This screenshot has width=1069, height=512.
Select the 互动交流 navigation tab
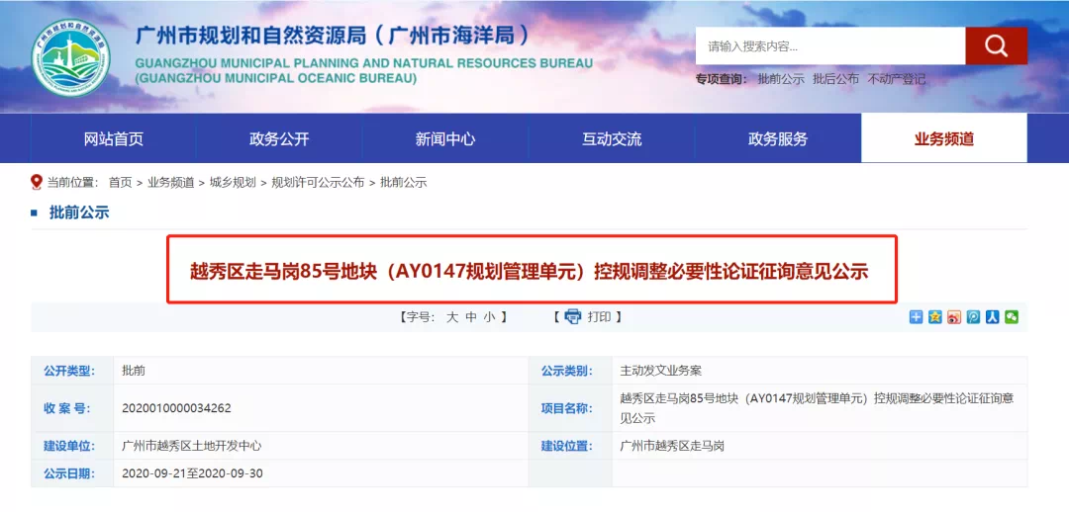tap(612, 139)
